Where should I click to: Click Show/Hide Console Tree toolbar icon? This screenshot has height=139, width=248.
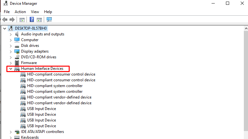[x=22, y=20]
